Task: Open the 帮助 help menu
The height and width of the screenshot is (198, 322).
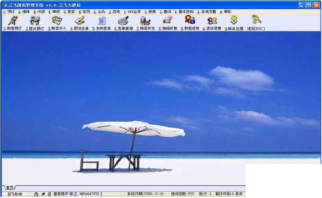Action: [x=225, y=12]
